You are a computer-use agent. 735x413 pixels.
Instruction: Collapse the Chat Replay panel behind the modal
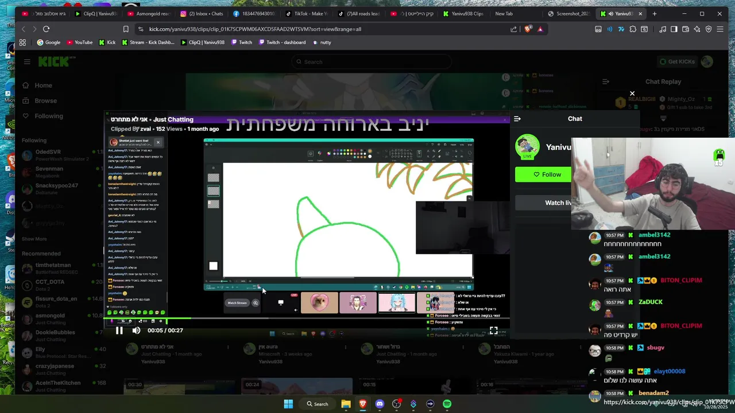[606, 81]
